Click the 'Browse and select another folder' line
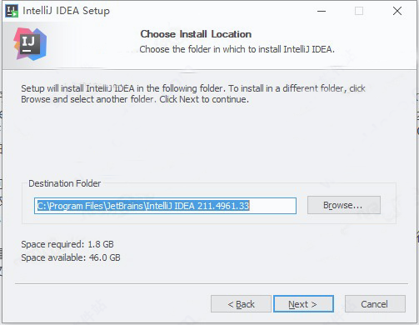419x325 pixels. (x=135, y=99)
